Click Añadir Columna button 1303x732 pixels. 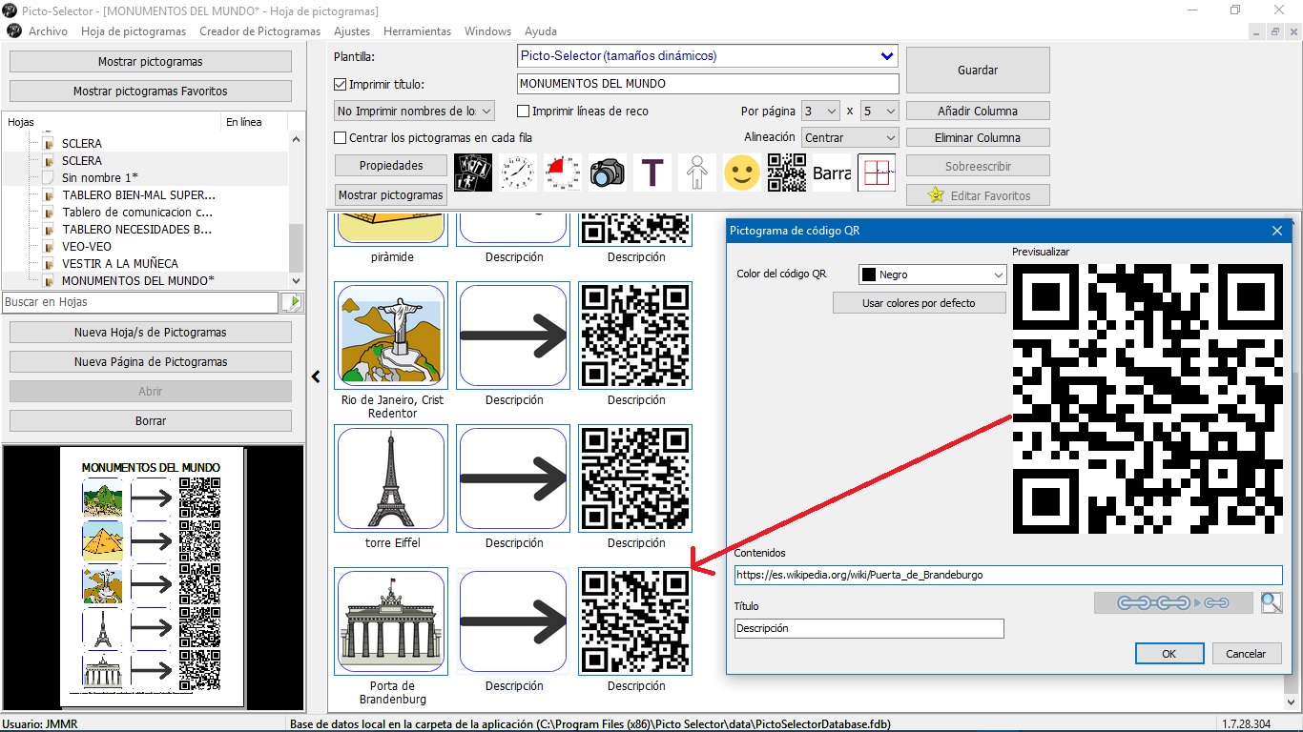978,111
